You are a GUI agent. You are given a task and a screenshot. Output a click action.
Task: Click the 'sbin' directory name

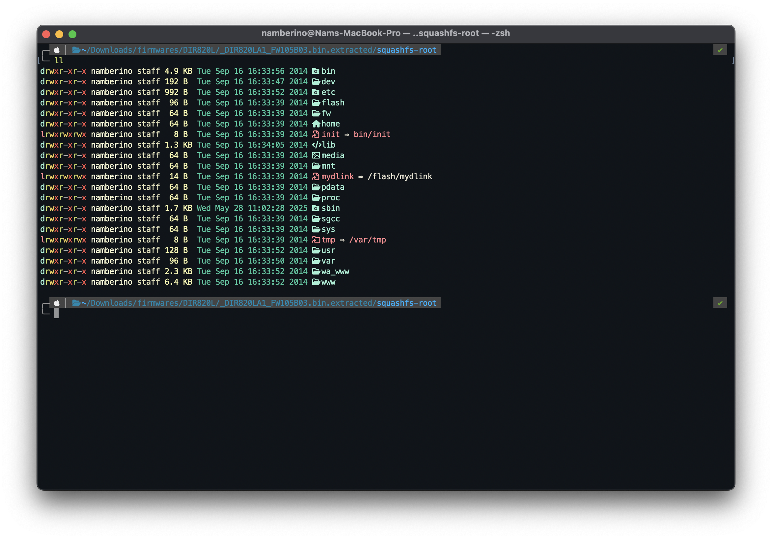[331, 208]
